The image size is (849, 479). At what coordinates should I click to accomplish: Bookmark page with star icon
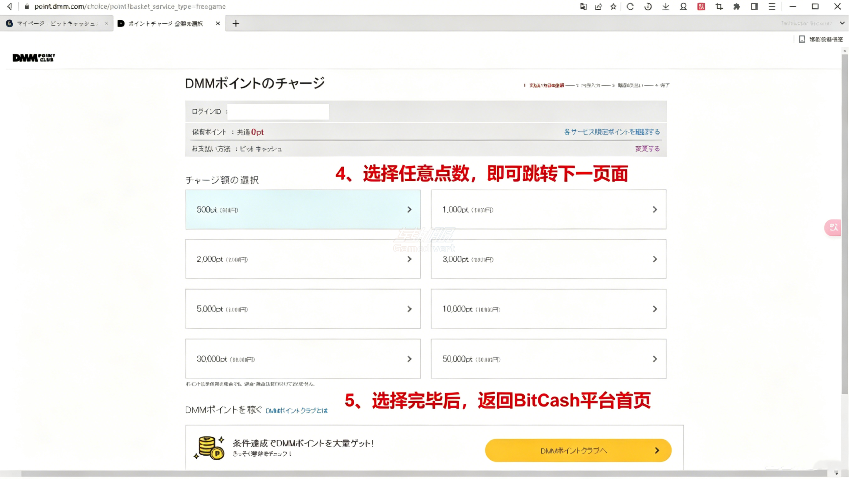[613, 6]
